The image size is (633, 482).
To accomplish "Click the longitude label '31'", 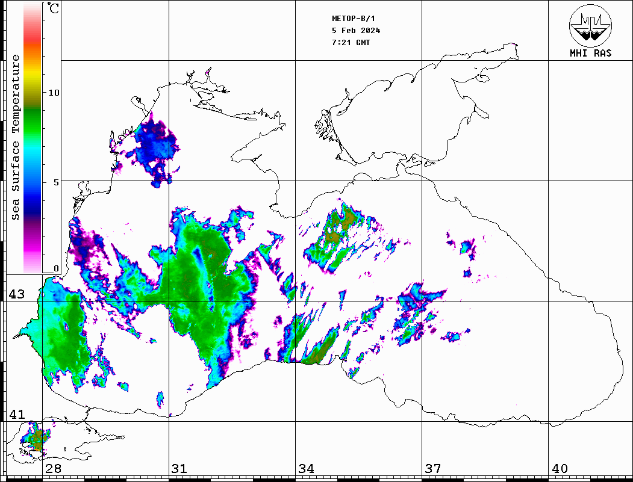I will pos(179,469).
